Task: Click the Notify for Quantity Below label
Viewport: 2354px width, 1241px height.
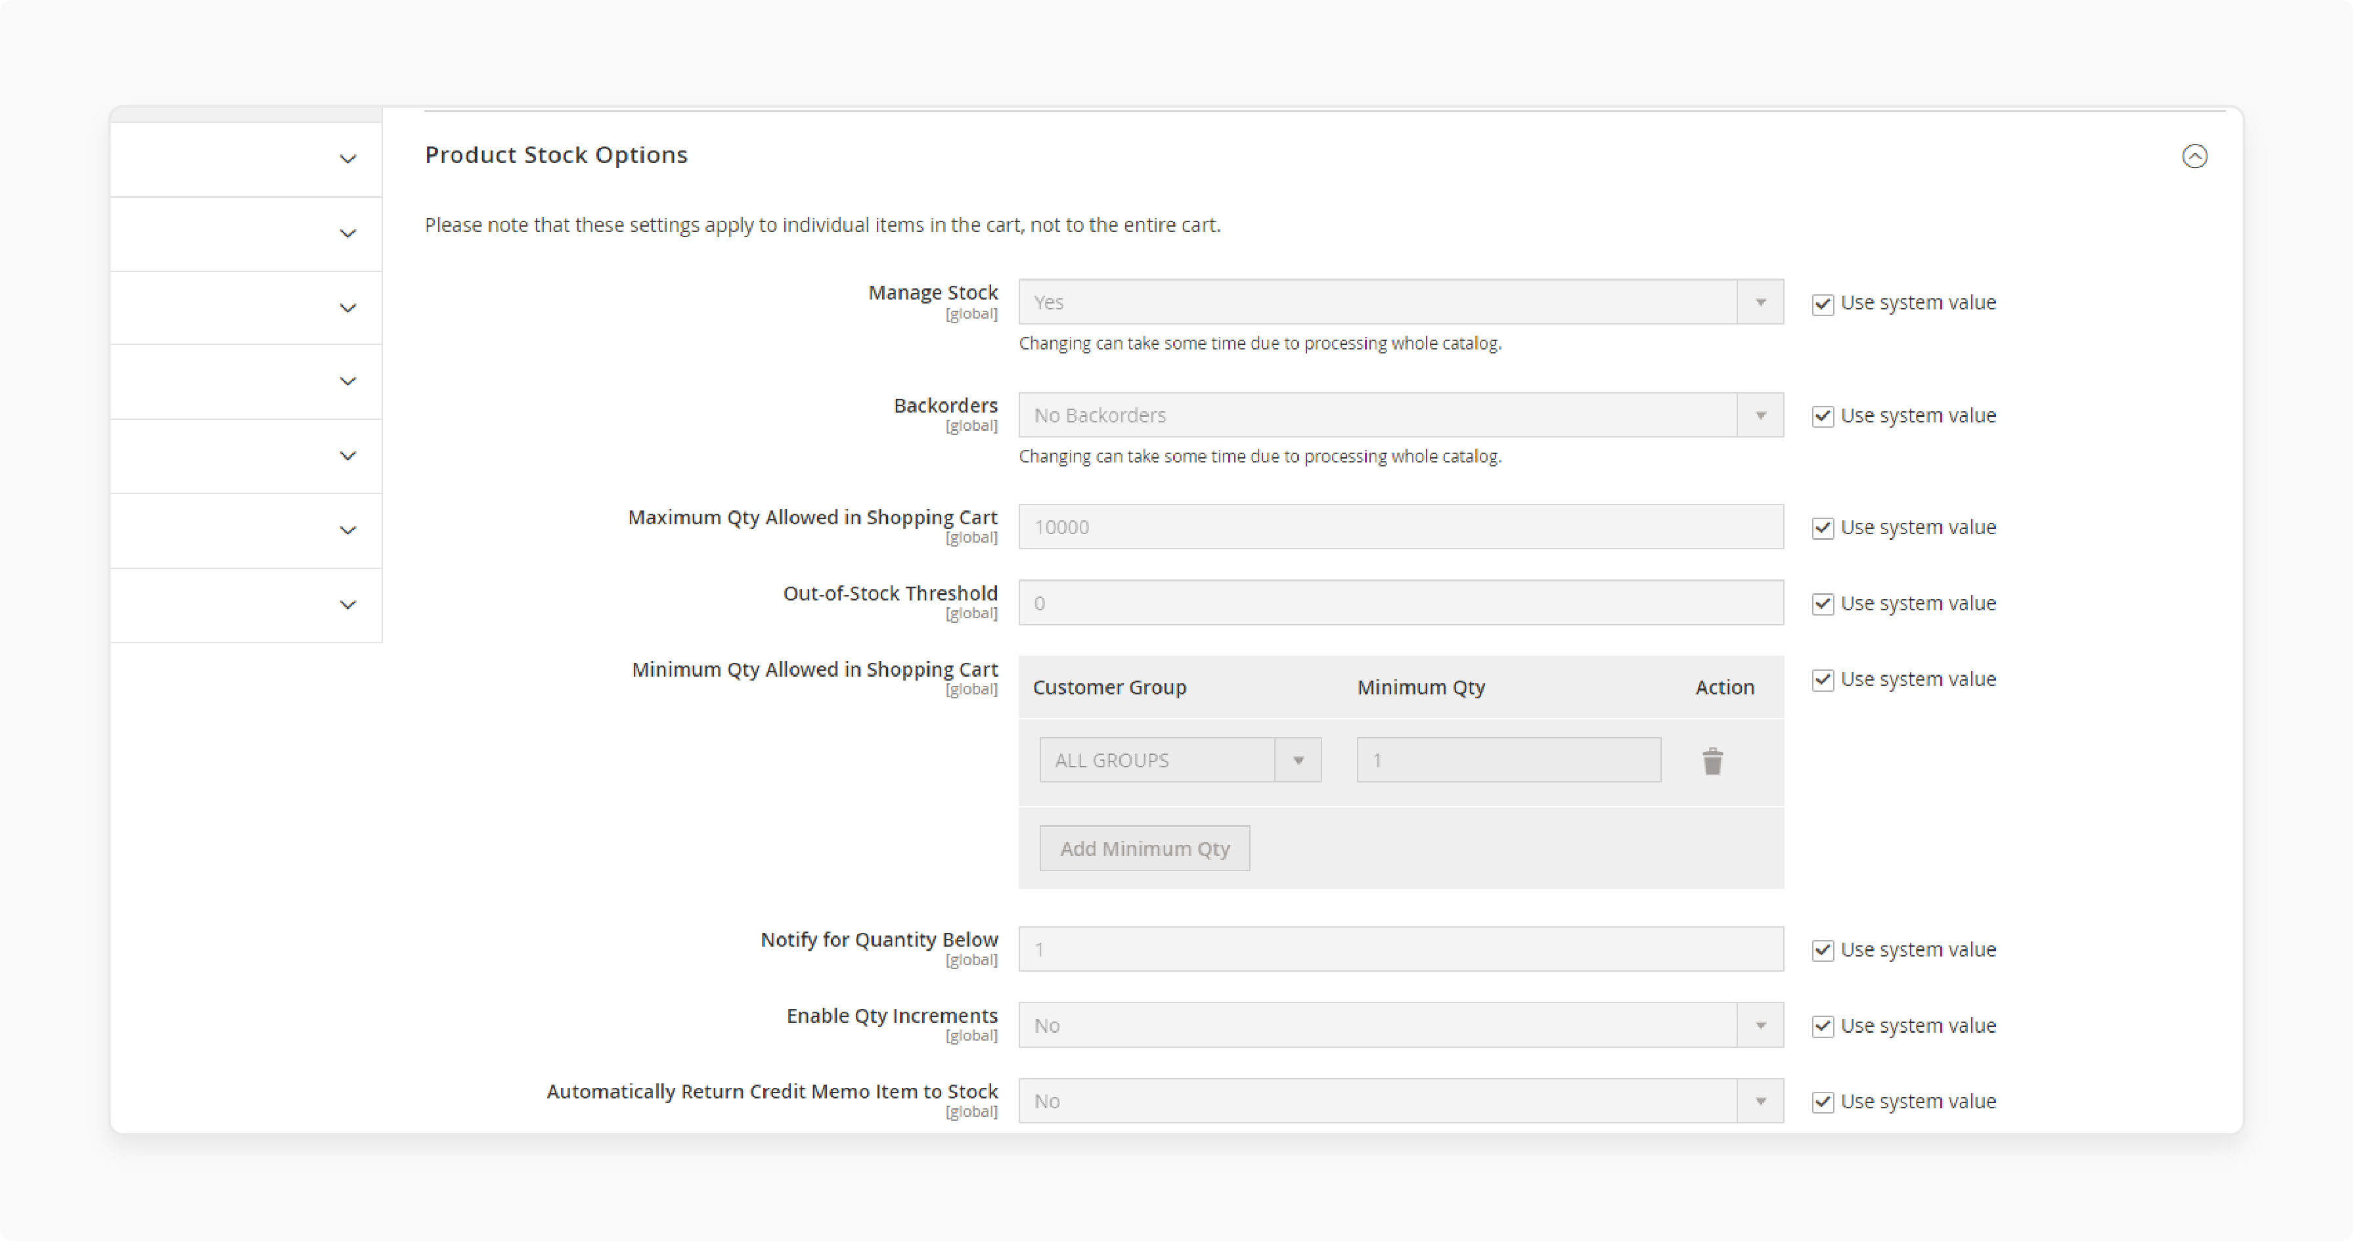Action: [x=879, y=940]
